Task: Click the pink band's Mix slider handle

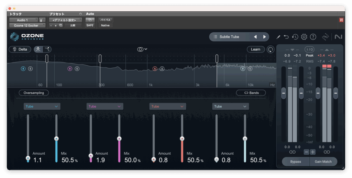Action: coord(119,139)
